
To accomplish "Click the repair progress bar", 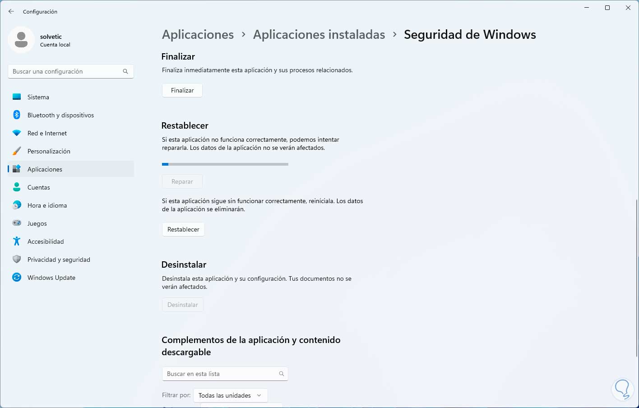I will pos(225,164).
